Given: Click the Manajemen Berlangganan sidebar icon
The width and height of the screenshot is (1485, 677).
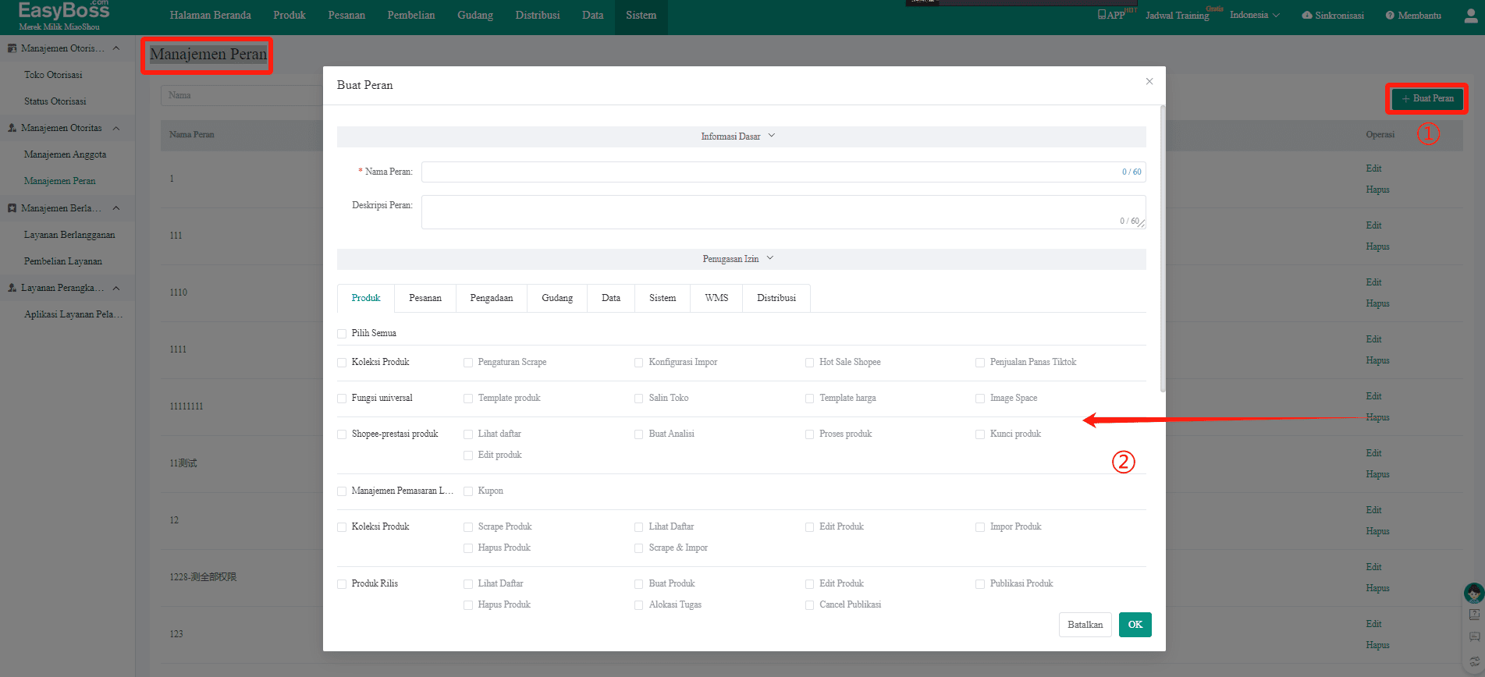Looking at the screenshot, I should (12, 208).
